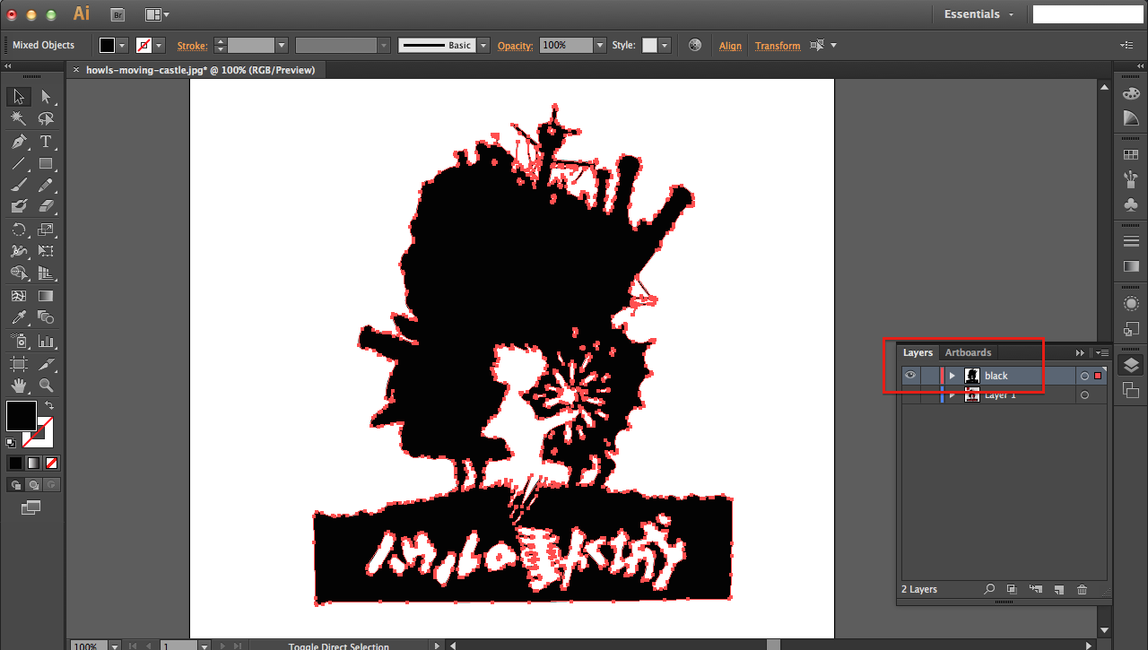Open the fill color dropdown in Control bar
Screen dimensions: 1148x650
pos(123,45)
